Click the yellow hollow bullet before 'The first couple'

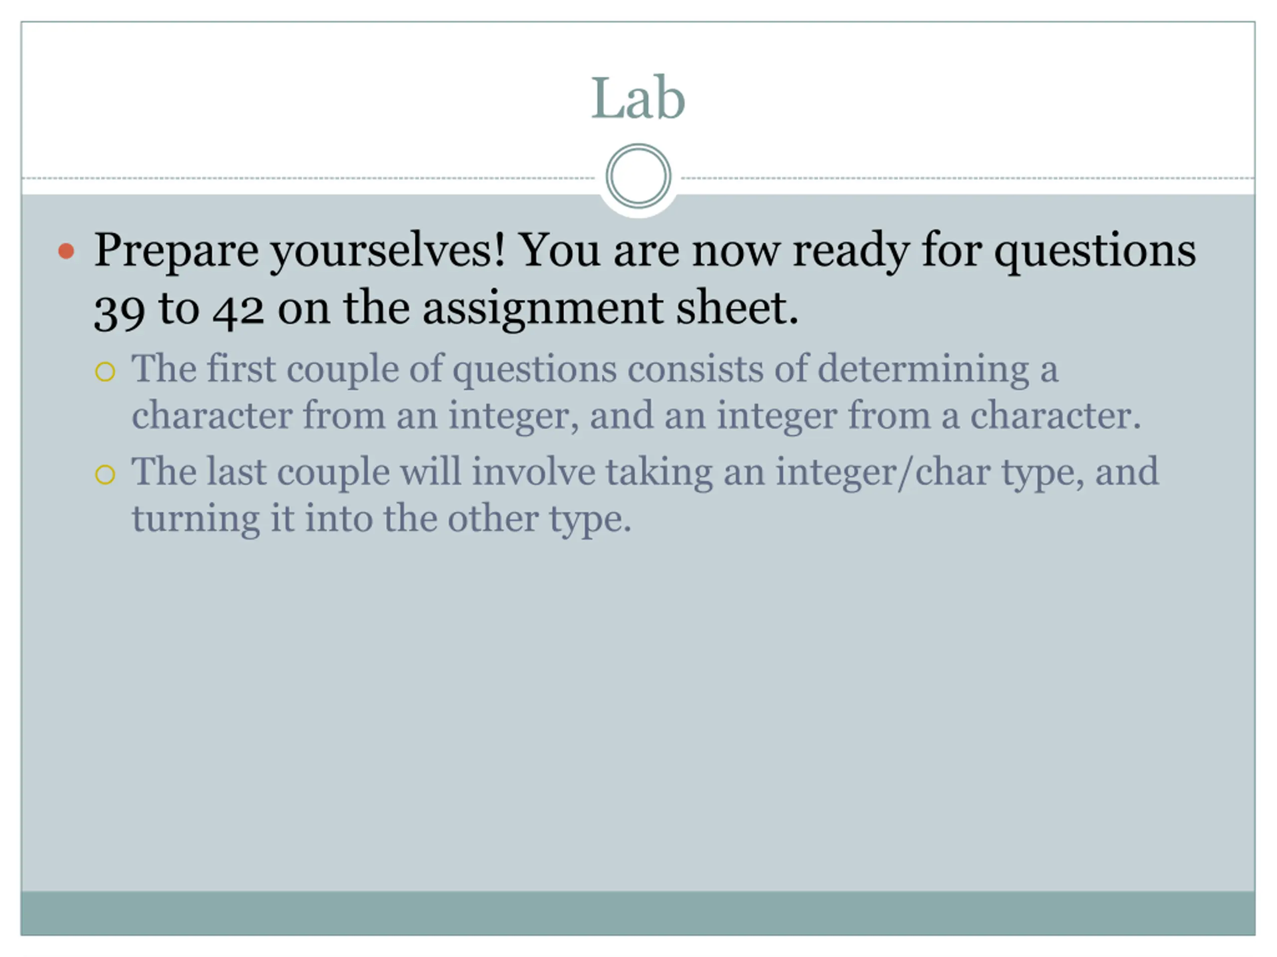(105, 371)
